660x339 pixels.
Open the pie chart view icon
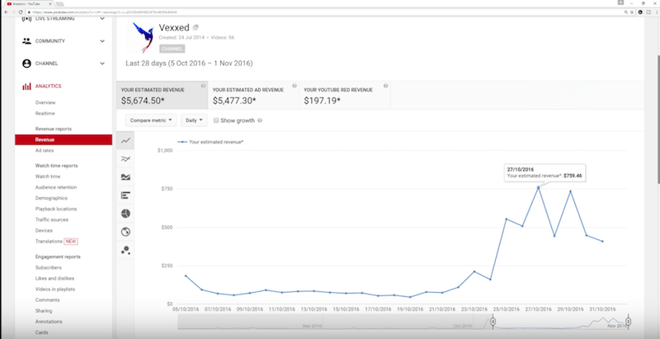(x=125, y=214)
